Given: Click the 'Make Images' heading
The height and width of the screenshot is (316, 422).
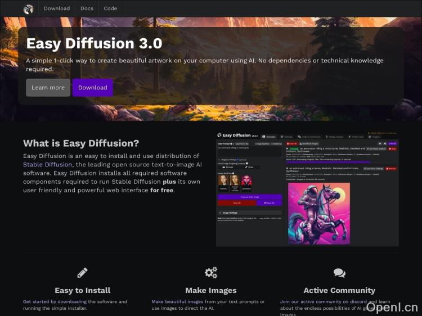Looking at the screenshot, I should pos(211,291).
